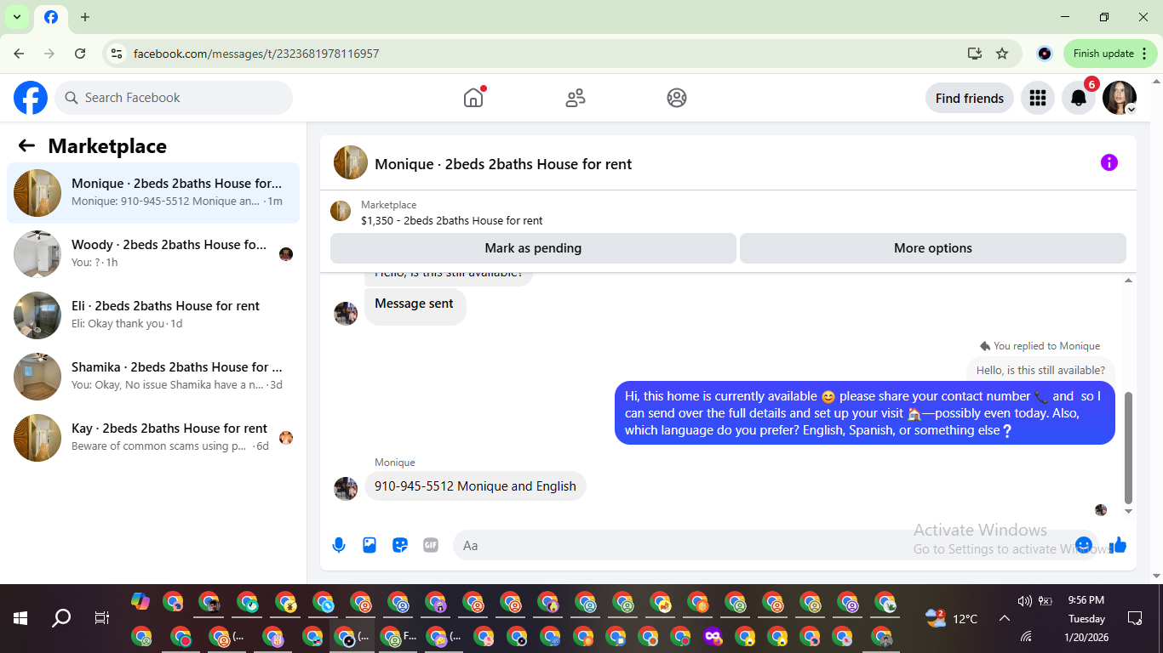Open the Shamika conversation
Viewport: 1163px width, 653px height.
[153, 377]
